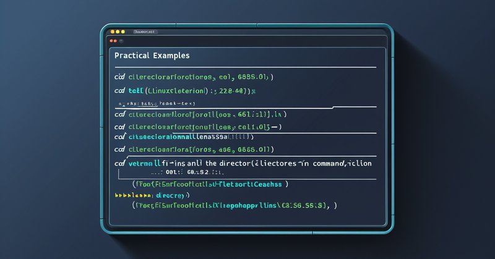This screenshot has height=259, width=495.
Task: Click the "Practical Examples" heading
Action: (x=152, y=56)
